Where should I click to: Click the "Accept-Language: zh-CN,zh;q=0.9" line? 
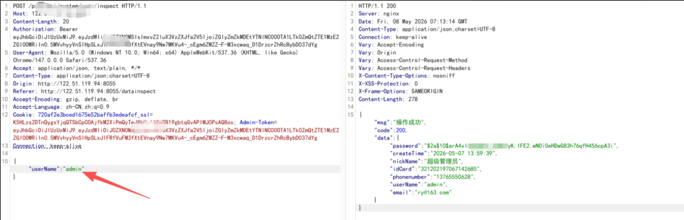61,107
